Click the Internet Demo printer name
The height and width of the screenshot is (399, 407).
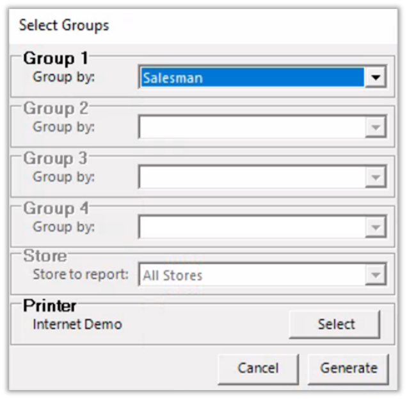point(77,324)
